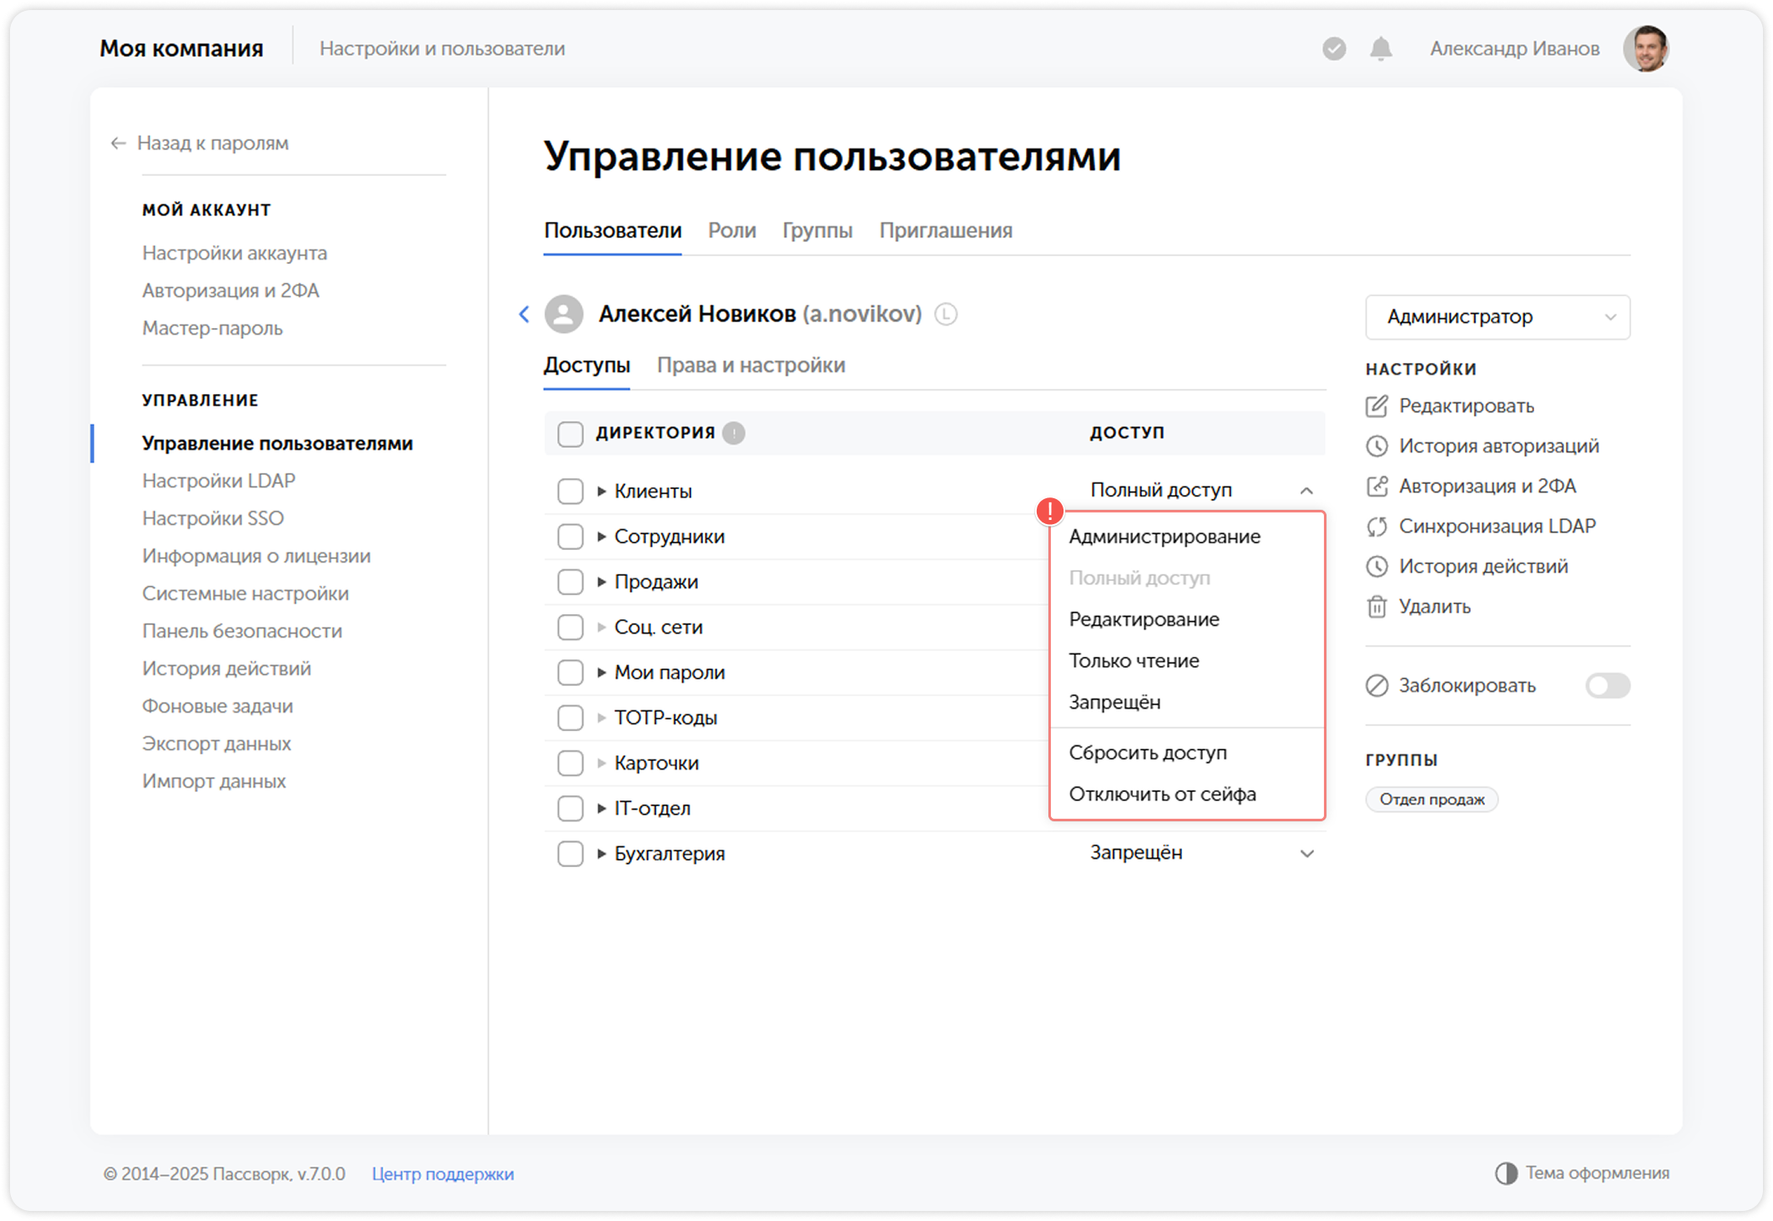Click the clock icon beside a.novikov
The height and width of the screenshot is (1221, 1773).
[946, 315]
